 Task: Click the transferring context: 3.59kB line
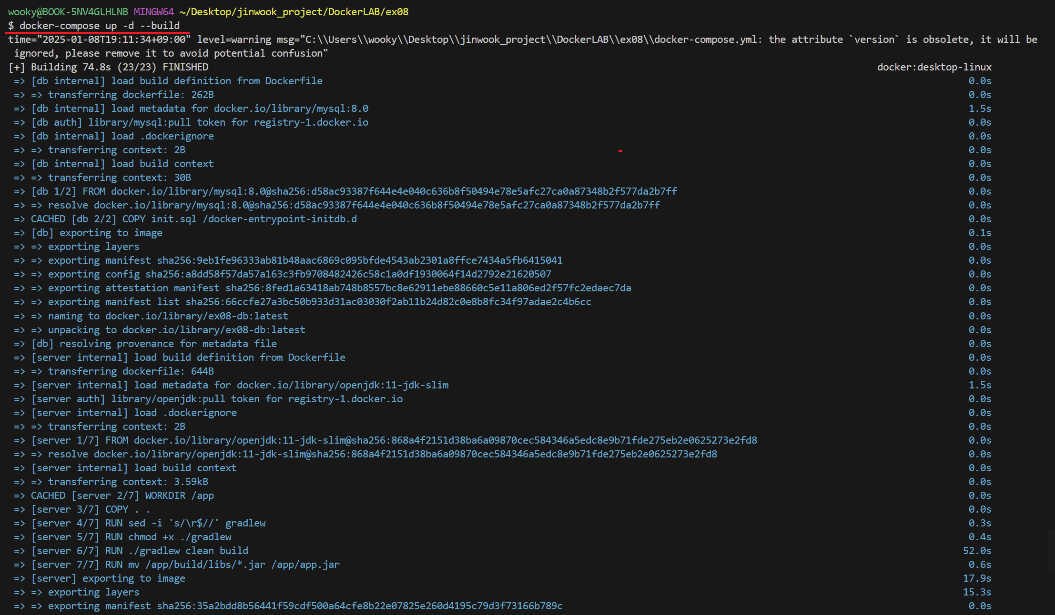(128, 482)
